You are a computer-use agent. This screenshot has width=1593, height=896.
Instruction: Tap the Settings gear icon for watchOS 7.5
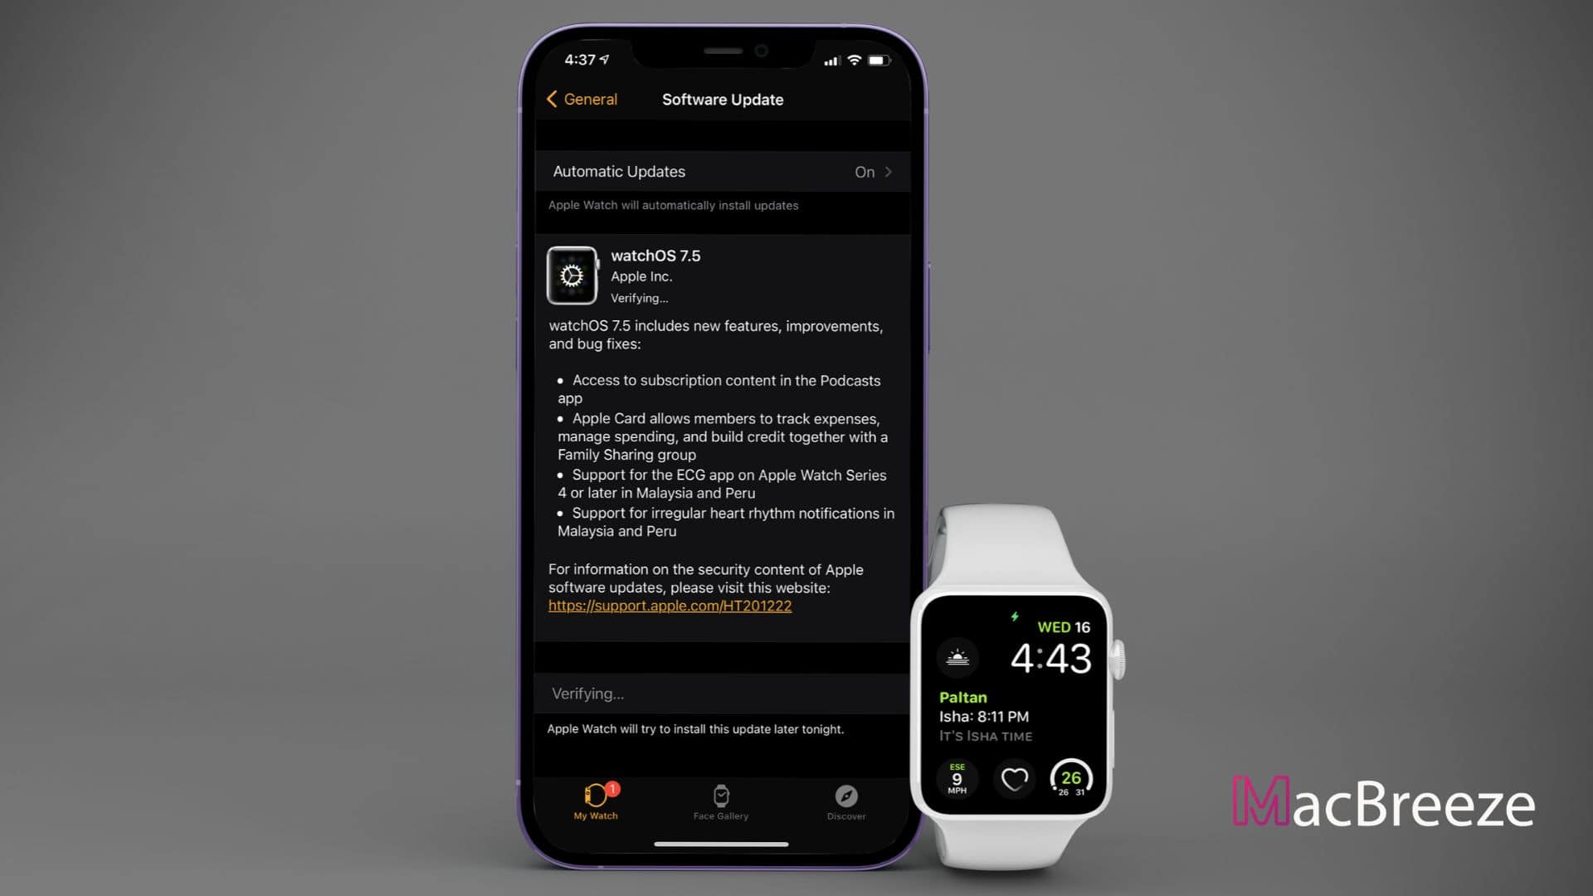point(572,274)
